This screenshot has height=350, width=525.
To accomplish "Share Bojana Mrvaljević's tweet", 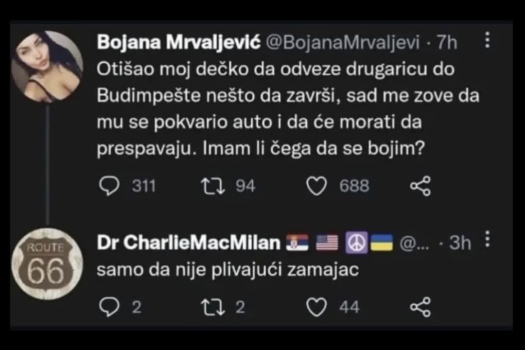I will 420,186.
